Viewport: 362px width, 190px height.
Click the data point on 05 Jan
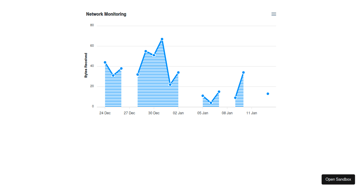click(203, 96)
